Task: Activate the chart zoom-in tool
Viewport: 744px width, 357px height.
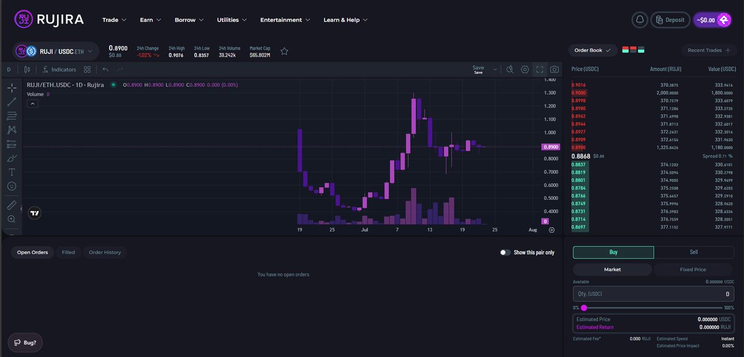Action: tap(12, 219)
